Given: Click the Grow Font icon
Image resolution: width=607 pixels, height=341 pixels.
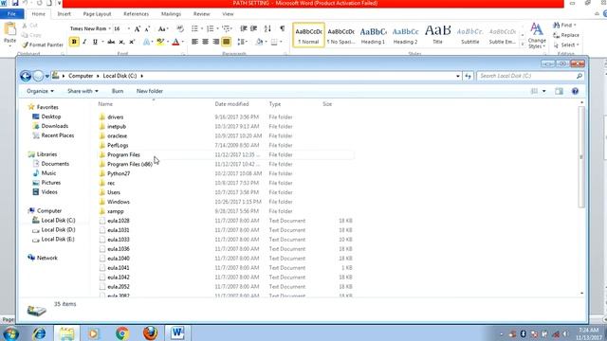Looking at the screenshot, I should (x=137, y=29).
